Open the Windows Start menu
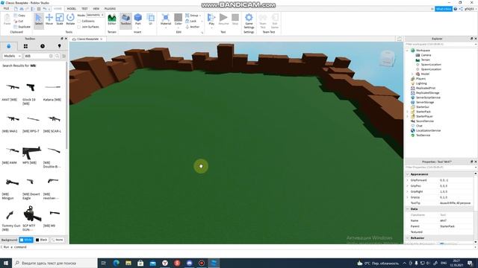The height and width of the screenshot is (268, 478). pyautogui.click(x=6, y=263)
